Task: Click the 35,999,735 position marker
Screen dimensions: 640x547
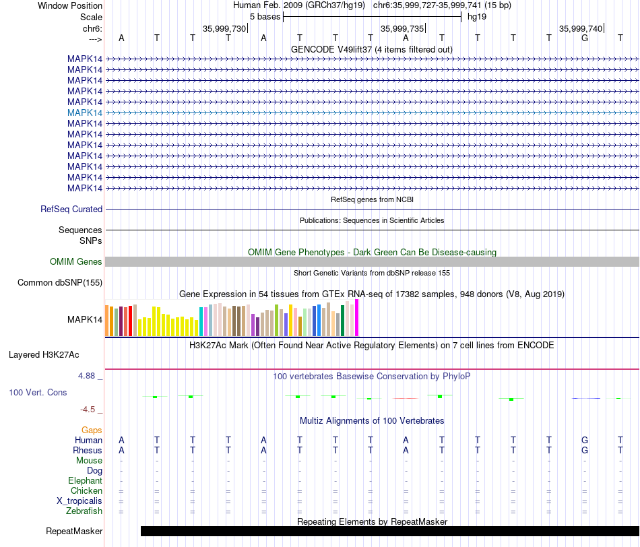Action: click(403, 28)
